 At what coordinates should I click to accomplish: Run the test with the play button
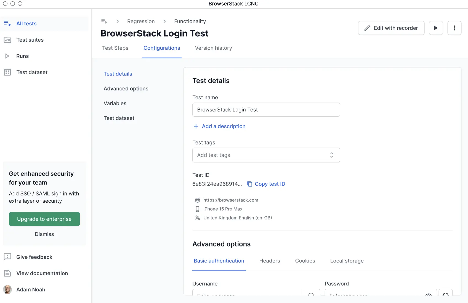(436, 28)
